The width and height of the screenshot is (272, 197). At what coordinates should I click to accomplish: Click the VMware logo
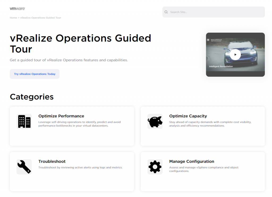click(x=17, y=8)
